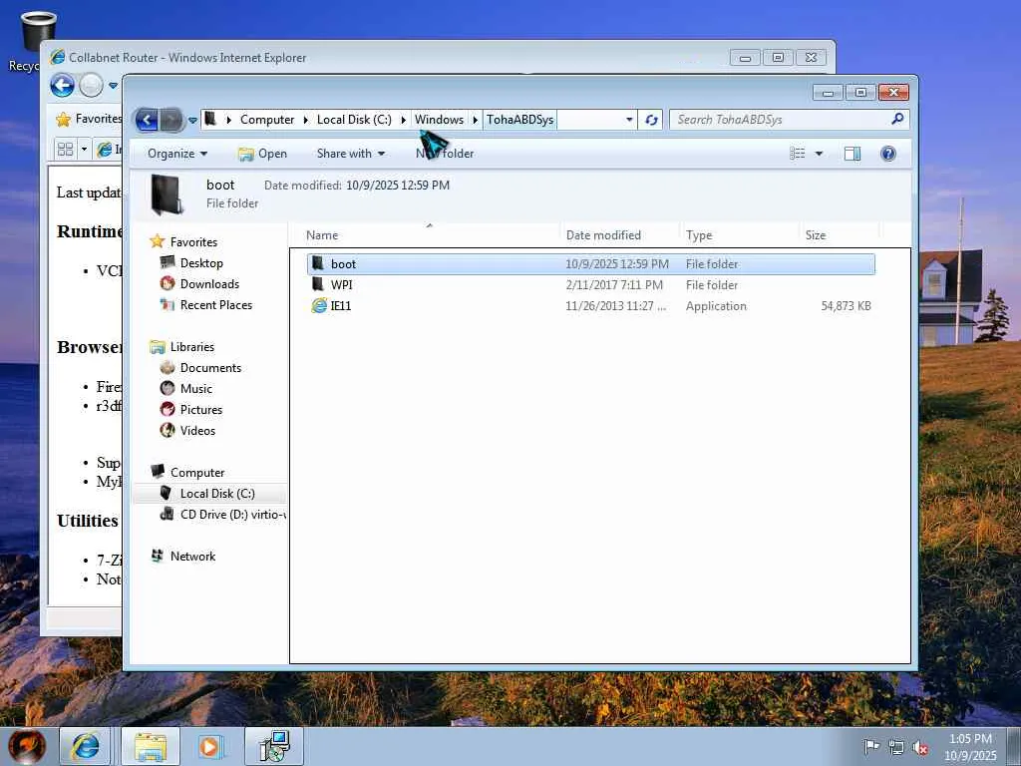Screen dimensions: 1021x766
Task: Open Windows Explorer taskbar button
Action: pyautogui.click(x=151, y=746)
